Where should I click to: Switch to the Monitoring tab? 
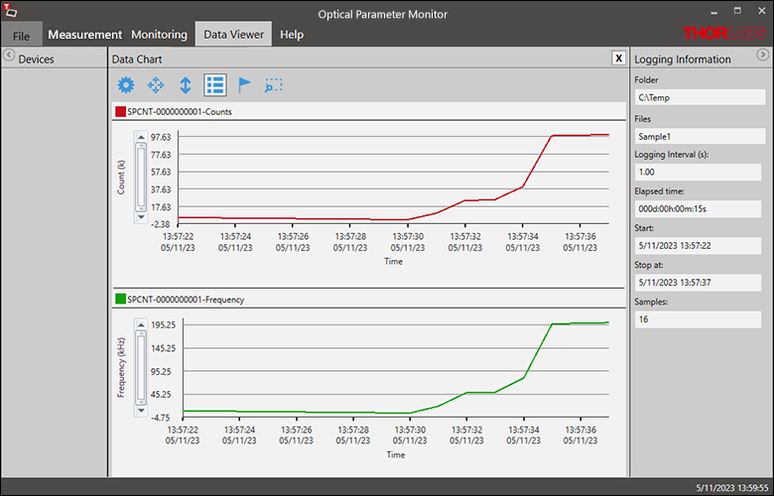pyautogui.click(x=159, y=35)
